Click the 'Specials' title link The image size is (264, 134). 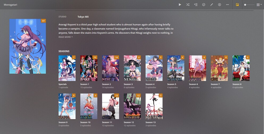pos(62,84)
